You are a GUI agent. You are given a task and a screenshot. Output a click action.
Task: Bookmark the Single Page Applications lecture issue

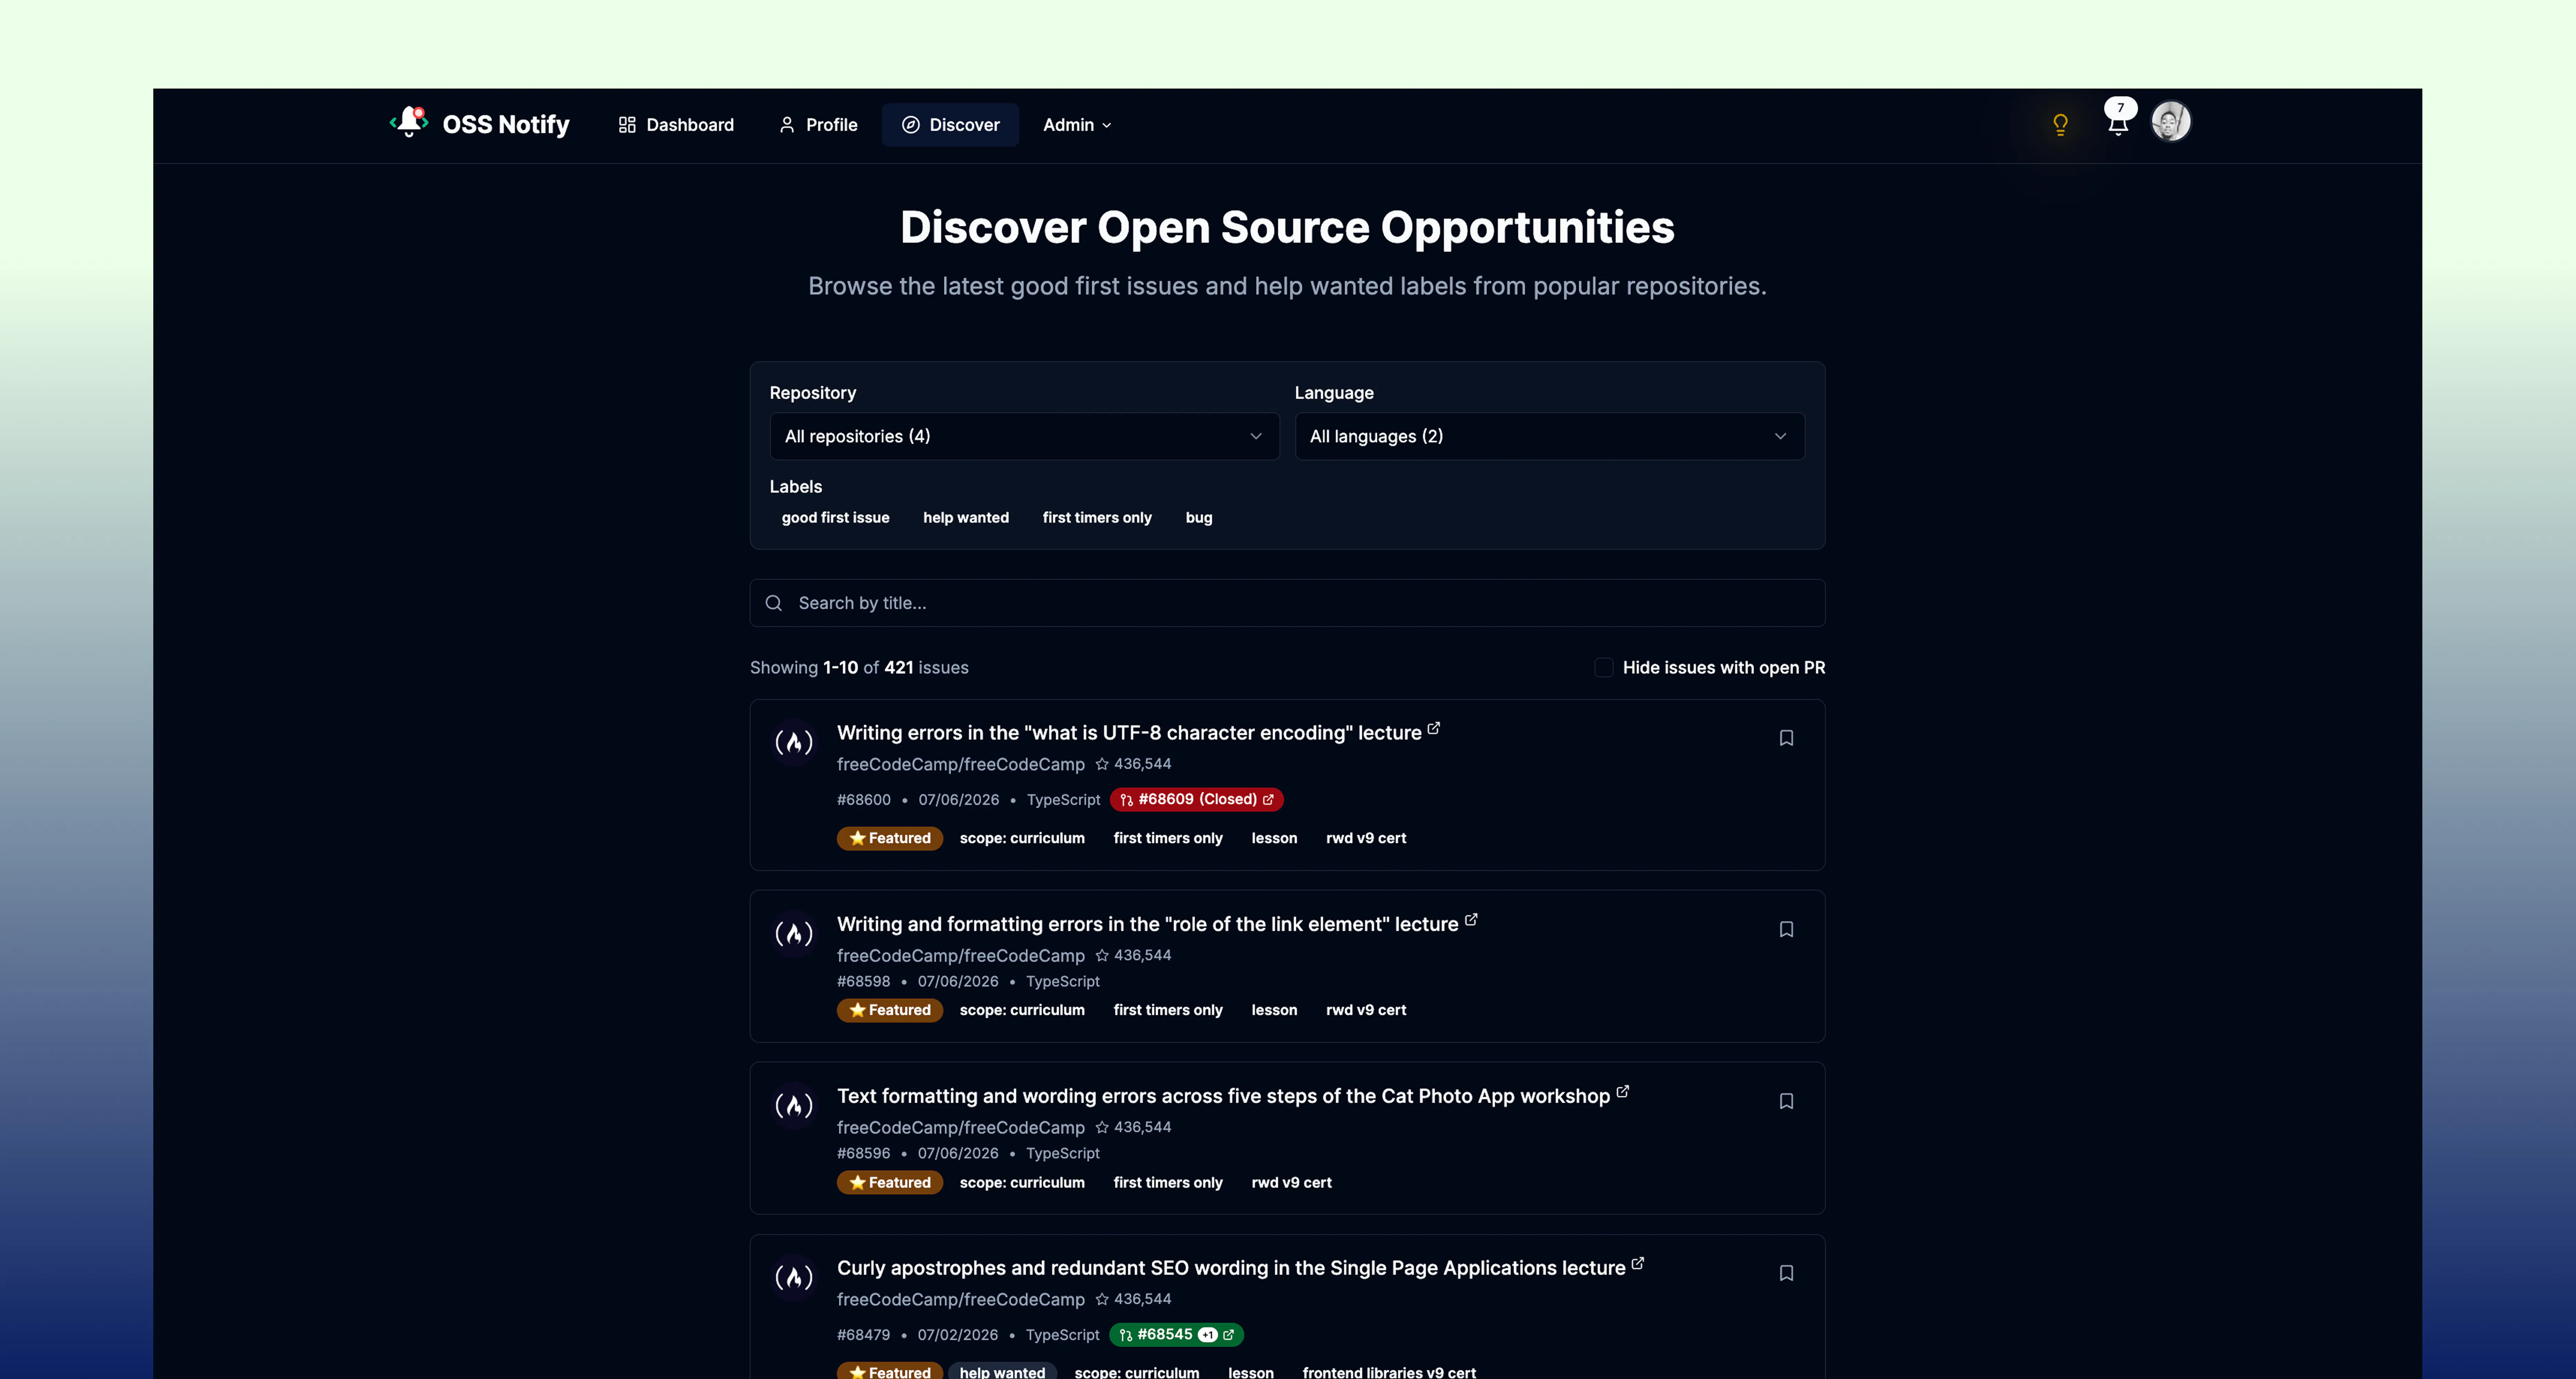(x=1786, y=1273)
